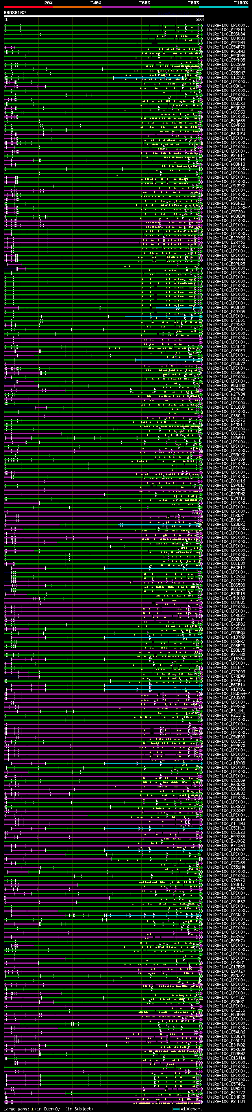Select hit UniRef100_A0CS16
The width and height of the screenshot is (252, 1112).
point(226,160)
